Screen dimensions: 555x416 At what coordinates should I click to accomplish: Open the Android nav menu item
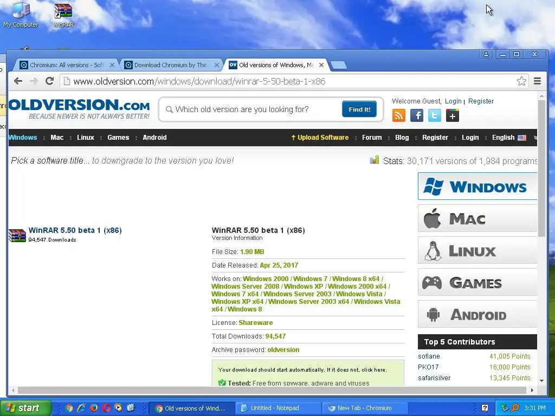(x=154, y=138)
